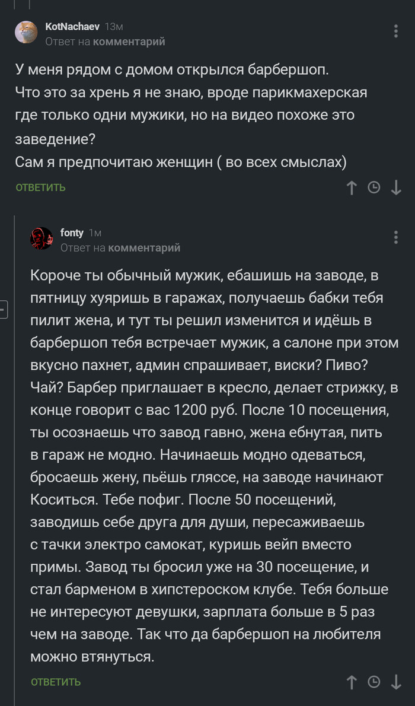Click the 13м timestamp on KotNachaev's comment
This screenshot has width=415, height=706.
coord(111,27)
